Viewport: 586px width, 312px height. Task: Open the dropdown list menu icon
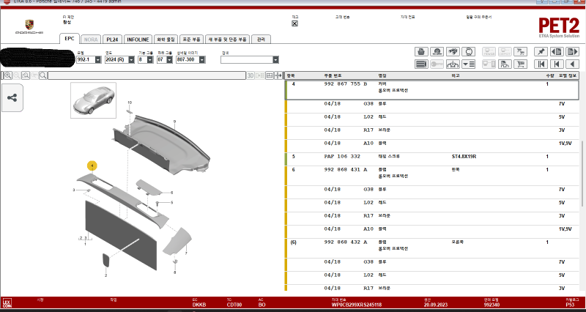click(468, 64)
